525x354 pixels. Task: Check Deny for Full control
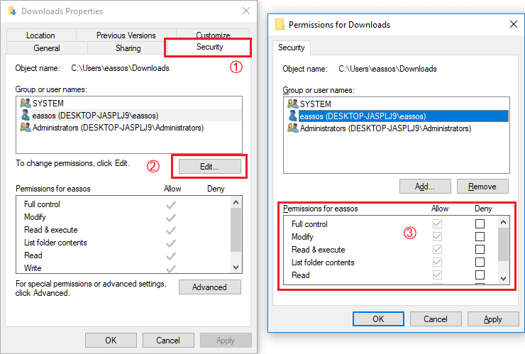click(x=480, y=224)
